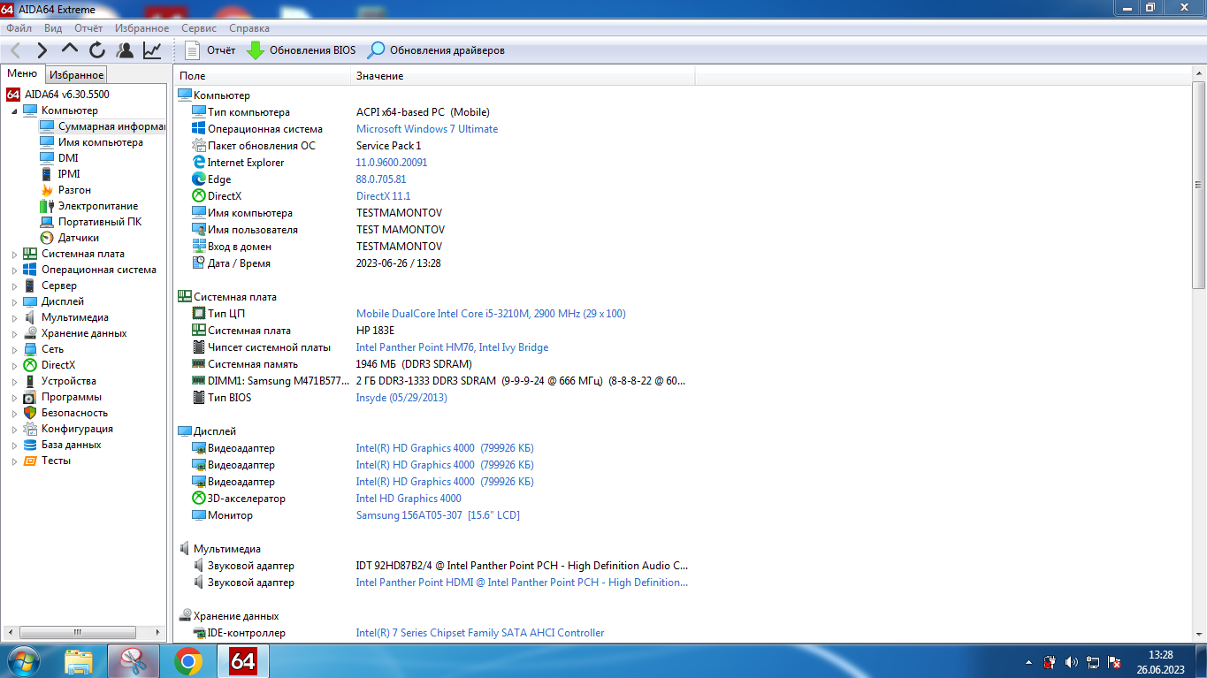This screenshot has height=678, width=1207.
Task: Show hidden tray icons arrow
Action: [x=1028, y=661]
